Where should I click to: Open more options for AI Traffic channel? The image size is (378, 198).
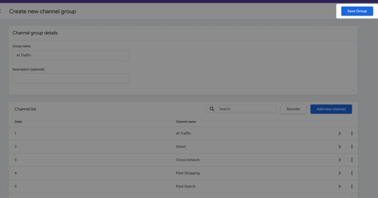352,133
